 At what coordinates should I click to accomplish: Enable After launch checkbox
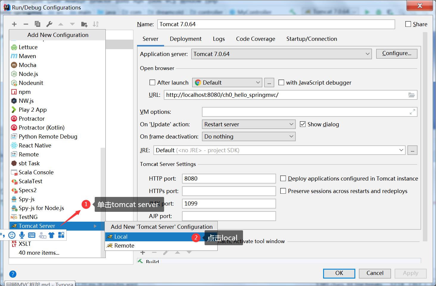[152, 83]
